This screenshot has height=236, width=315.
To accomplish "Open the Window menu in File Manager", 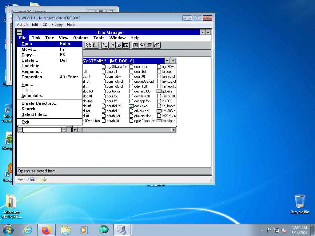I will point(117,38).
